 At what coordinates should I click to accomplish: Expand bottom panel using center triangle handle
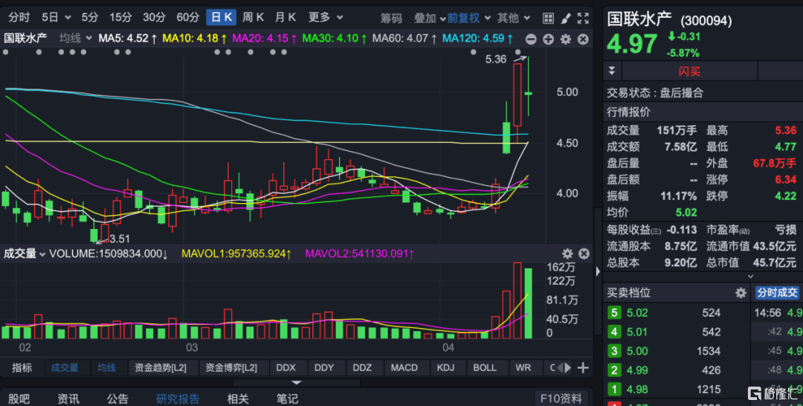(x=296, y=382)
